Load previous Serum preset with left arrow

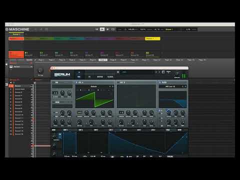[156, 72]
